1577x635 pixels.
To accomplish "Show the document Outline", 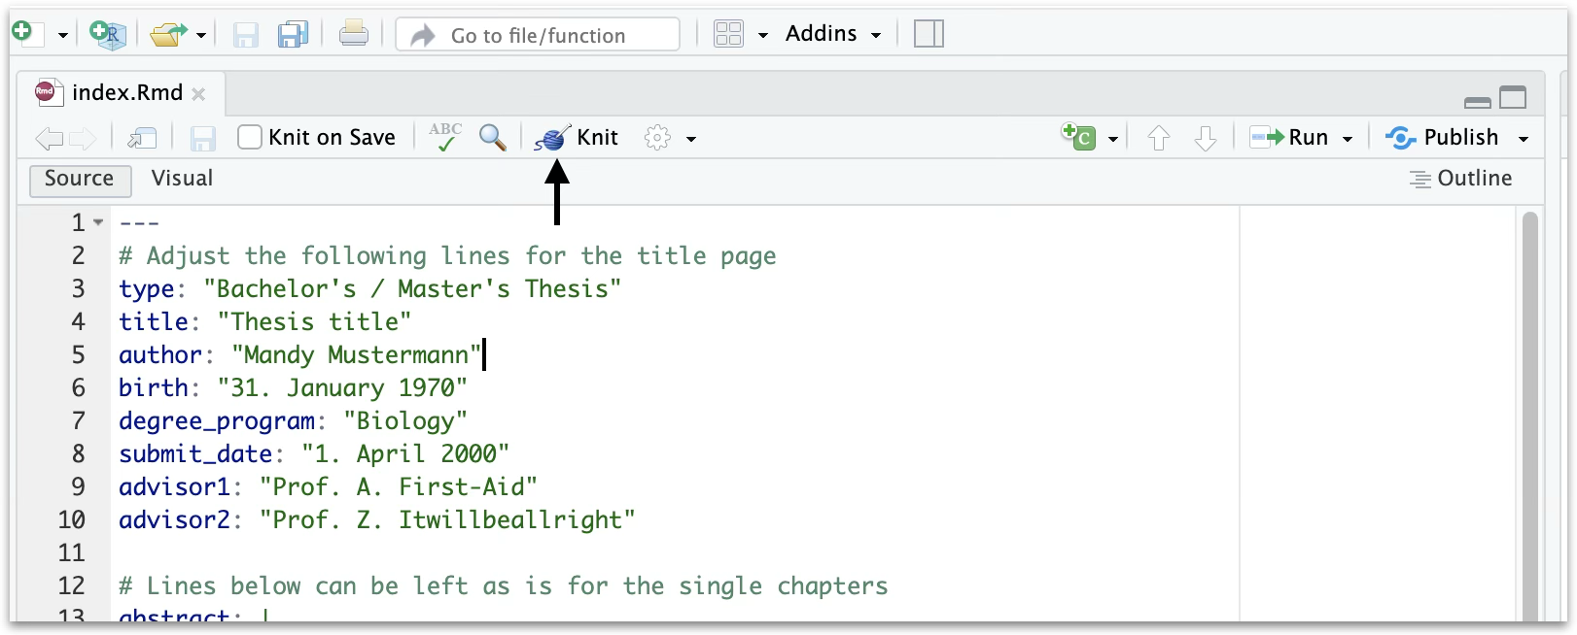I will tap(1461, 179).
